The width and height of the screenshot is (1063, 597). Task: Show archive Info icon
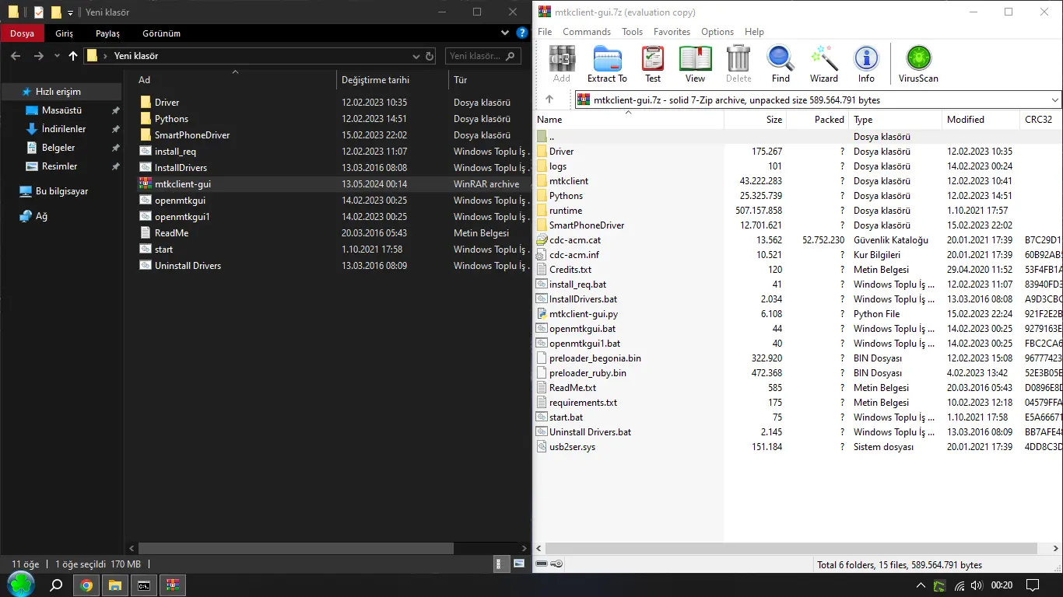click(x=866, y=64)
